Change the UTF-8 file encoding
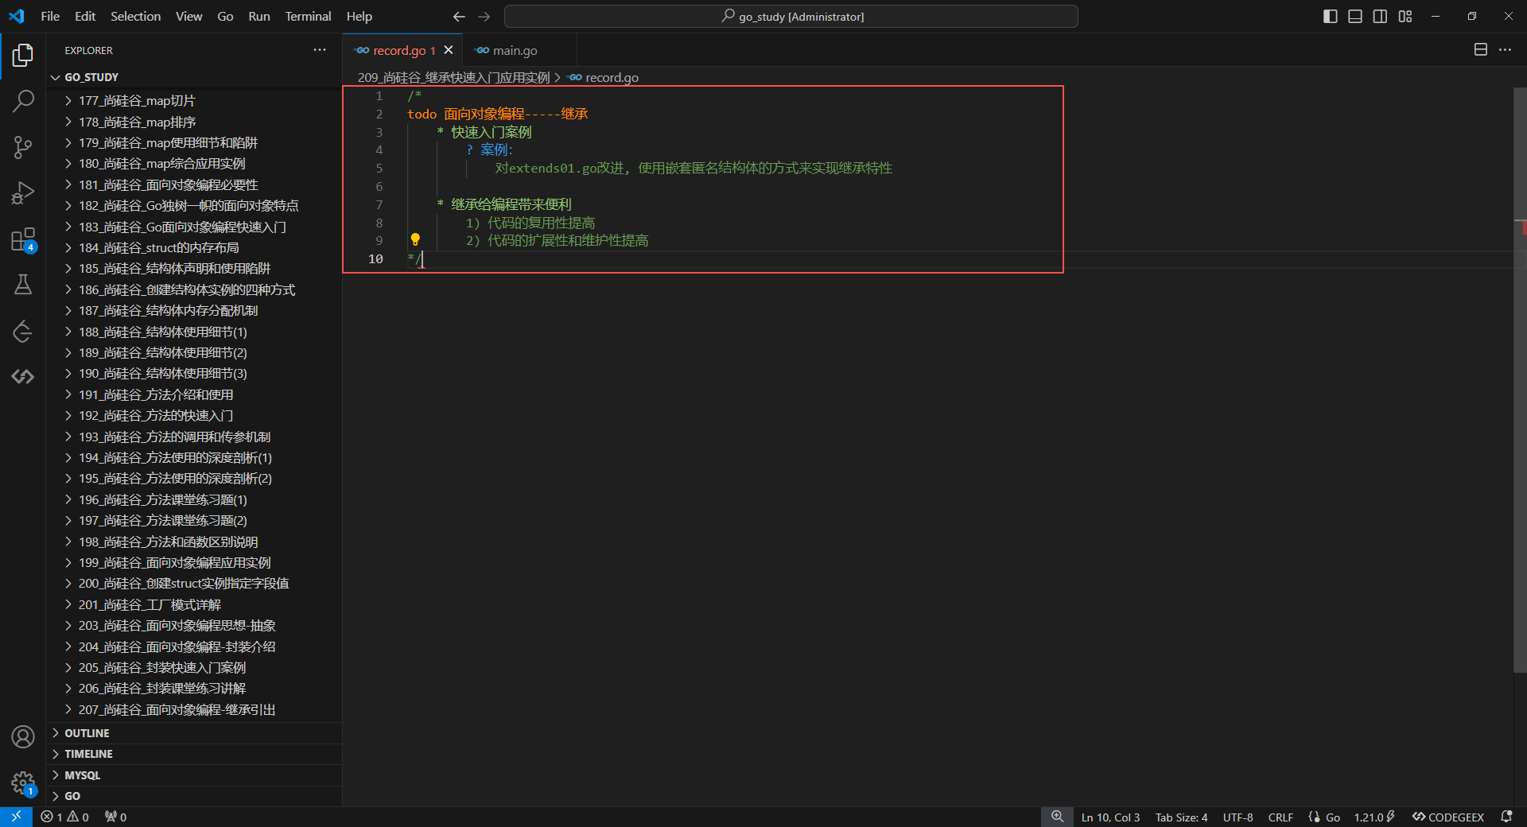The image size is (1527, 827). click(1238, 817)
